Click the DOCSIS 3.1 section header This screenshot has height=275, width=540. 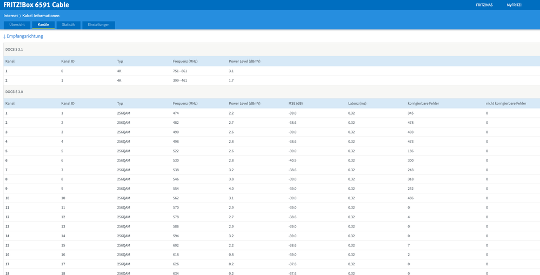(x=14, y=49)
